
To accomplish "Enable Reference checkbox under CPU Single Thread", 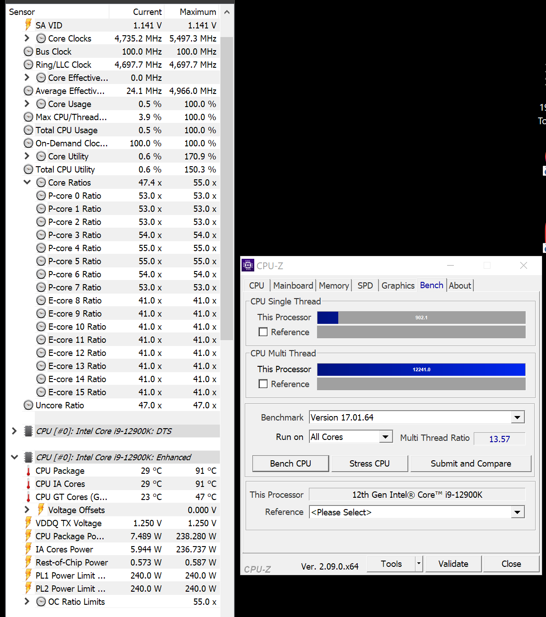I will tap(263, 332).
